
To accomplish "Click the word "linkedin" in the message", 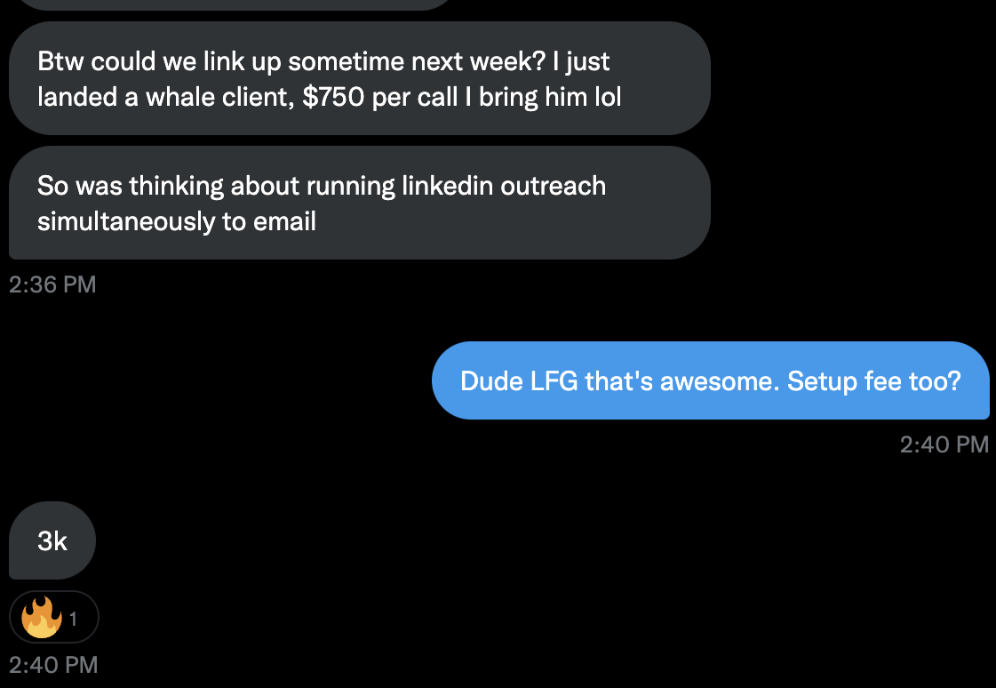I will coord(447,186).
